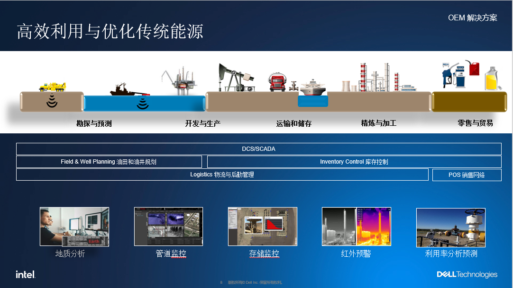513x288 pixels.
Task: Click the slide title 高效利用与优化传统能源
Action: click(110, 32)
